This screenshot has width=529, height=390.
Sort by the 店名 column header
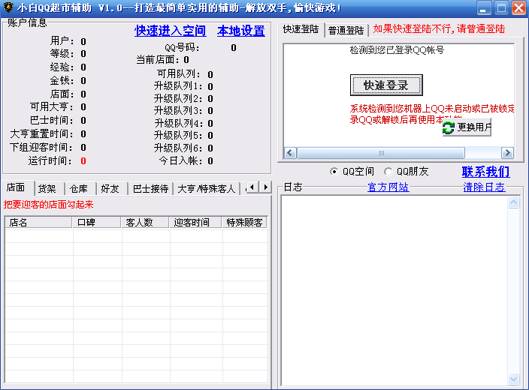point(38,223)
